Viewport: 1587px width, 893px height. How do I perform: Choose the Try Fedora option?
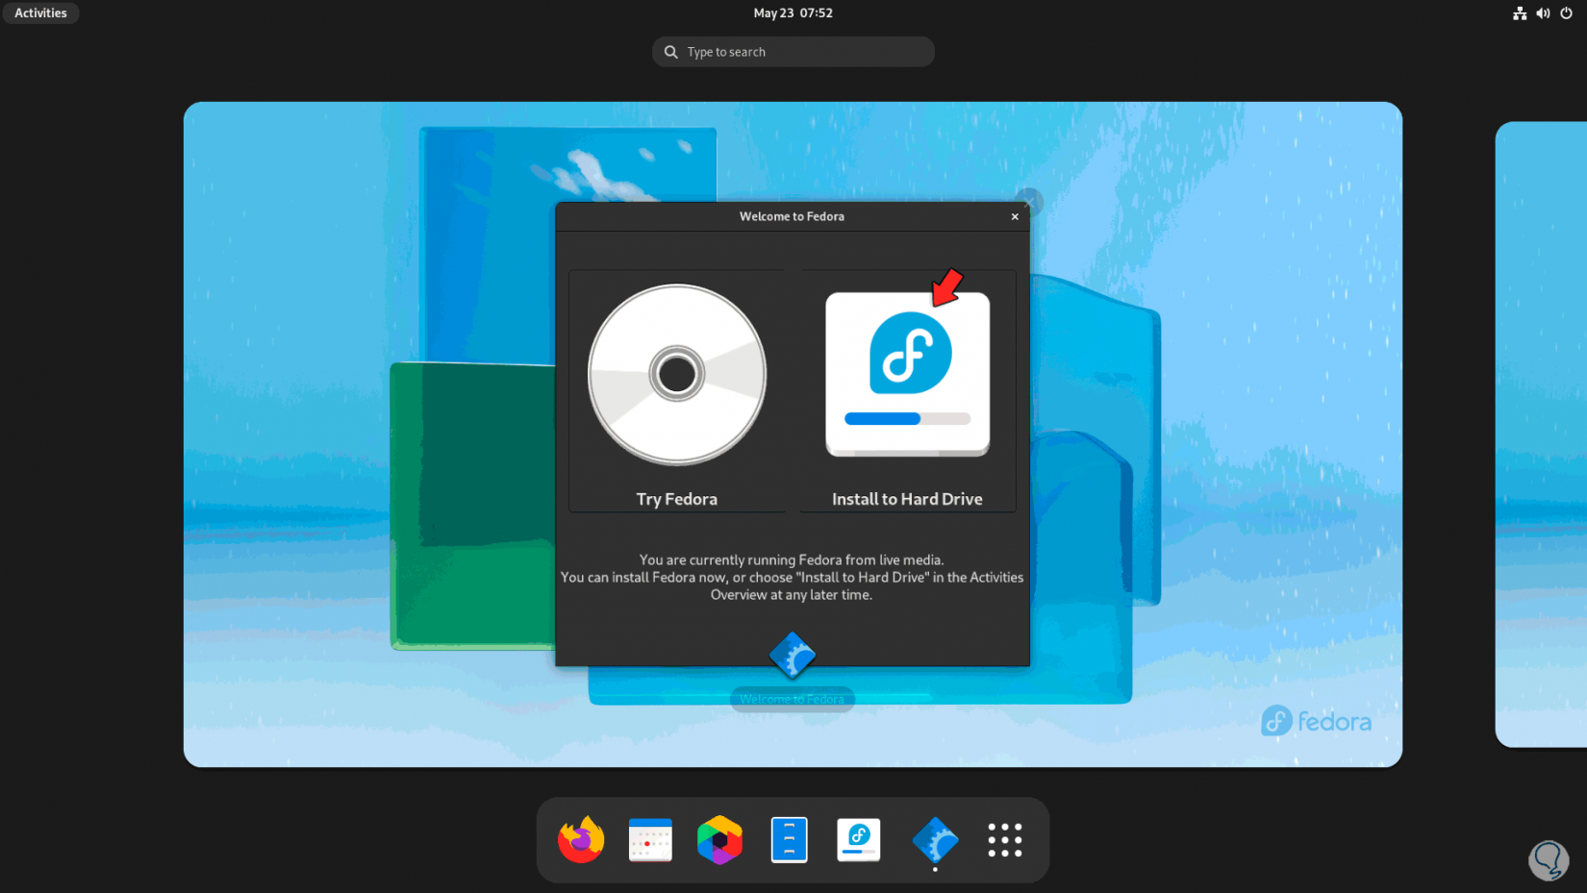677,391
